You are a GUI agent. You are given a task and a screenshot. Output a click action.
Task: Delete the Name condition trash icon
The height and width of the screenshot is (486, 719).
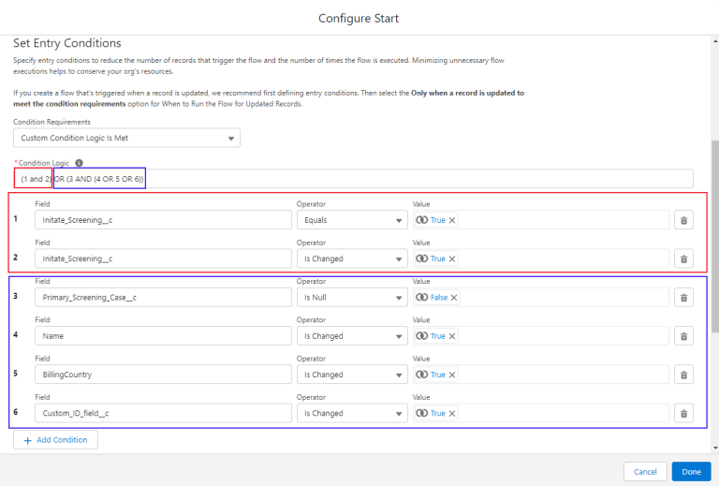click(x=683, y=336)
